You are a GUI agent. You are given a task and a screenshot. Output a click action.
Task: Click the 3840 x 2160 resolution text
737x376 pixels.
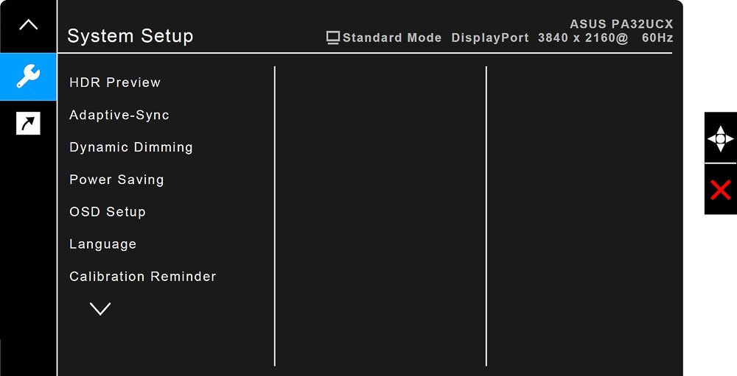click(x=583, y=38)
